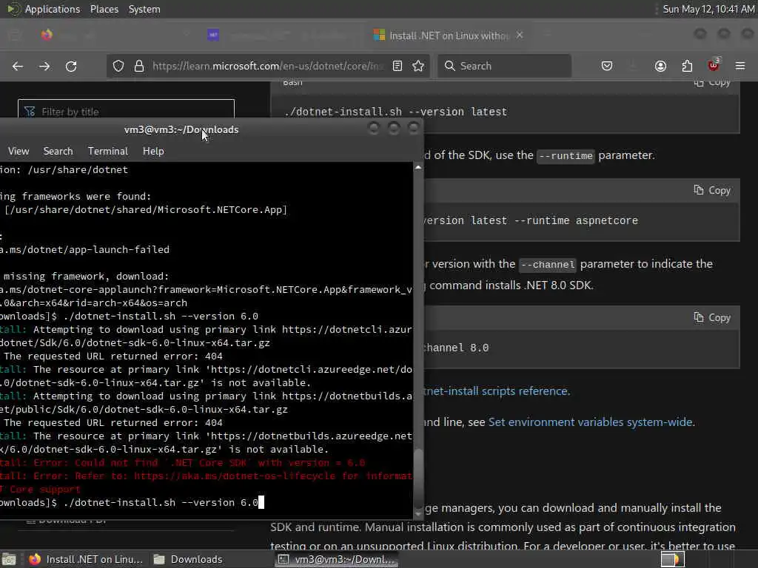Show desktop from bottom panel icon
Viewport: 758px width, 568px height.
pyautogui.click(x=9, y=559)
